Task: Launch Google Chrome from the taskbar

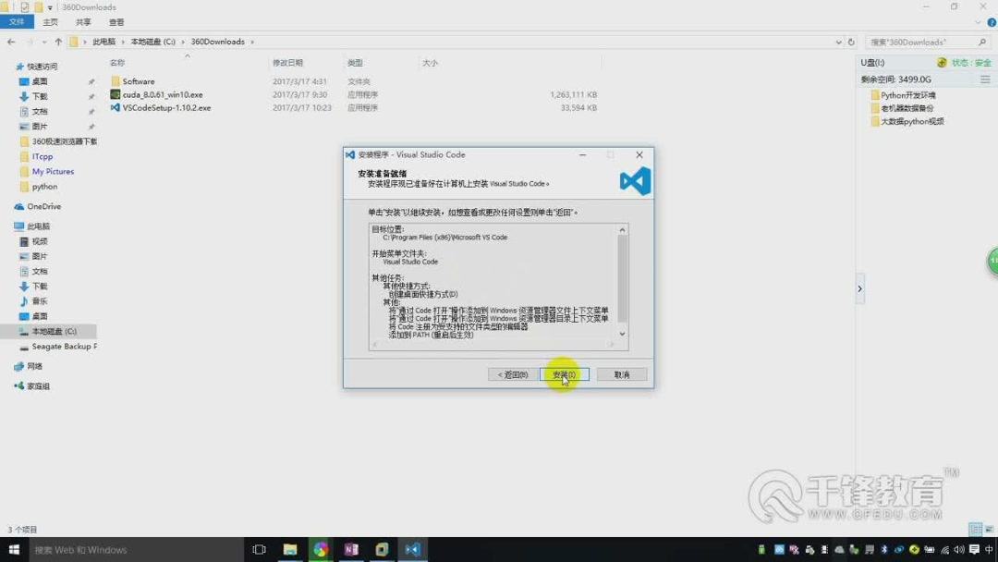Action: pos(322,549)
